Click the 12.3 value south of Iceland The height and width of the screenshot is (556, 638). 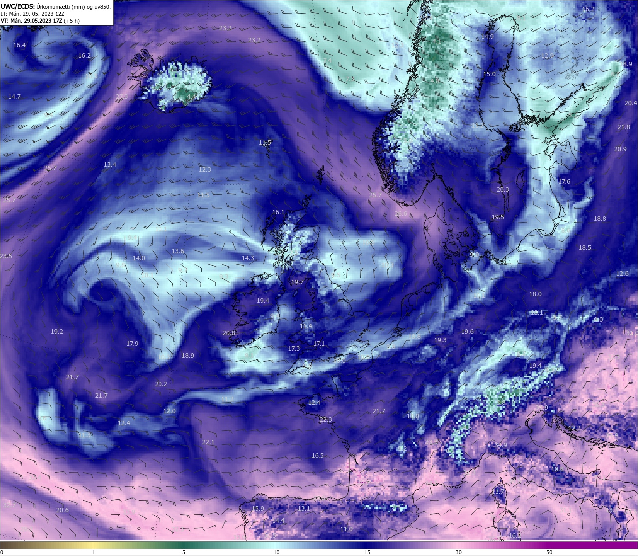205,170
